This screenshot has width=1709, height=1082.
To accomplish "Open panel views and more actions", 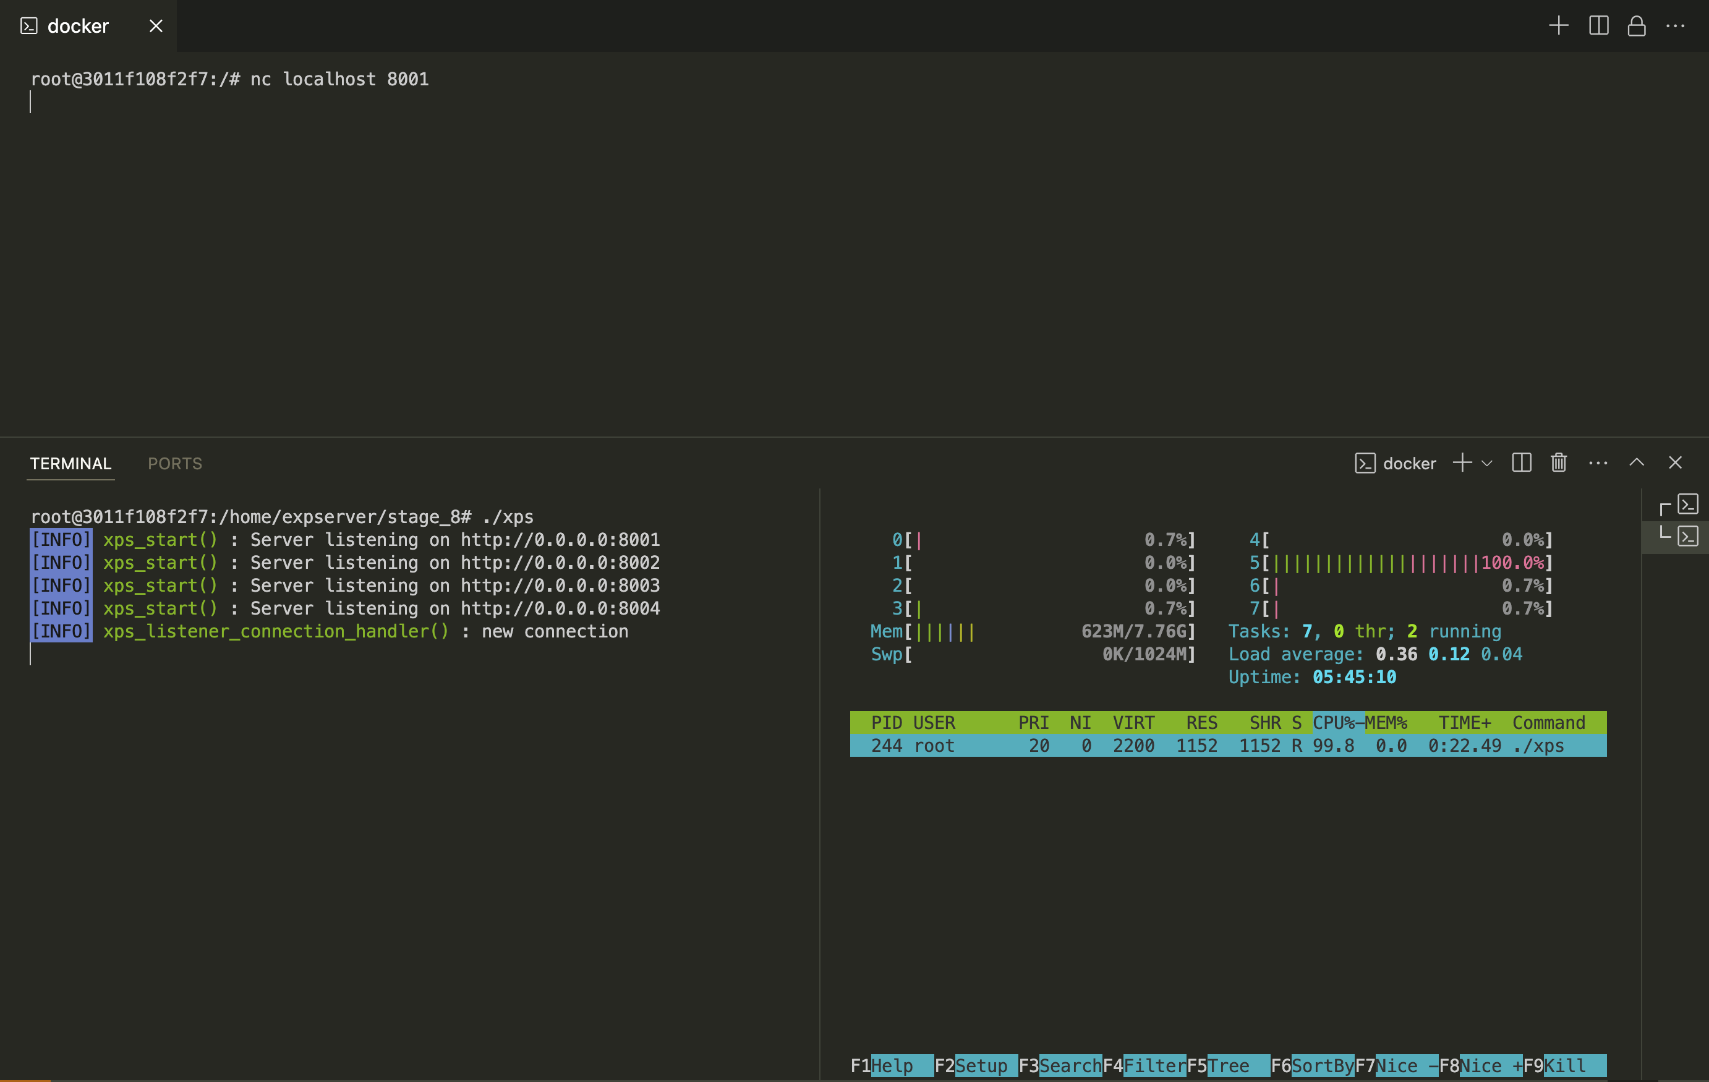I will pyautogui.click(x=1598, y=463).
